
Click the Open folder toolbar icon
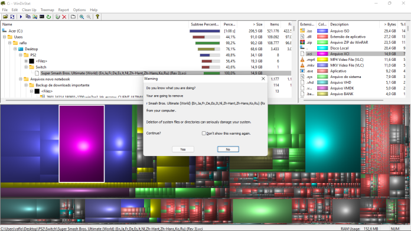point(5,17)
